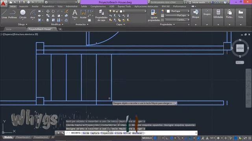
Task: Select the Move (Desplazar) modify tool
Action: pos(48,11)
